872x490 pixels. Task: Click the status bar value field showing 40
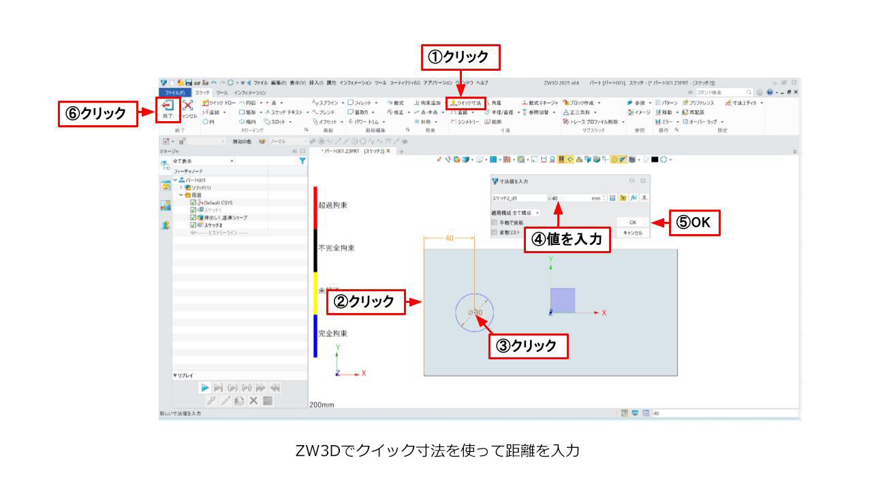pos(725,413)
